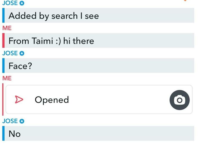This screenshot has width=198, height=144.
Task: Select the "Added by search I see" message
Action: 54,16
